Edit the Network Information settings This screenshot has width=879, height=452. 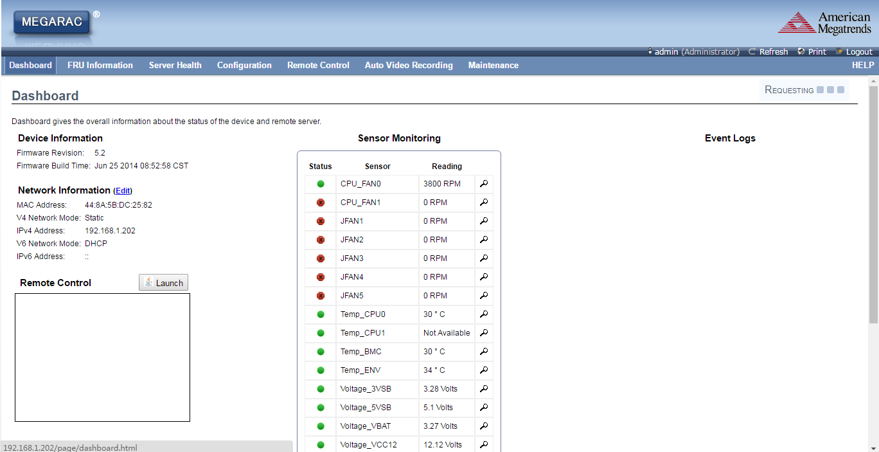tap(123, 191)
